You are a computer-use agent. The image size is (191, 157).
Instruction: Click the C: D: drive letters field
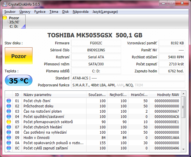(x=96, y=71)
